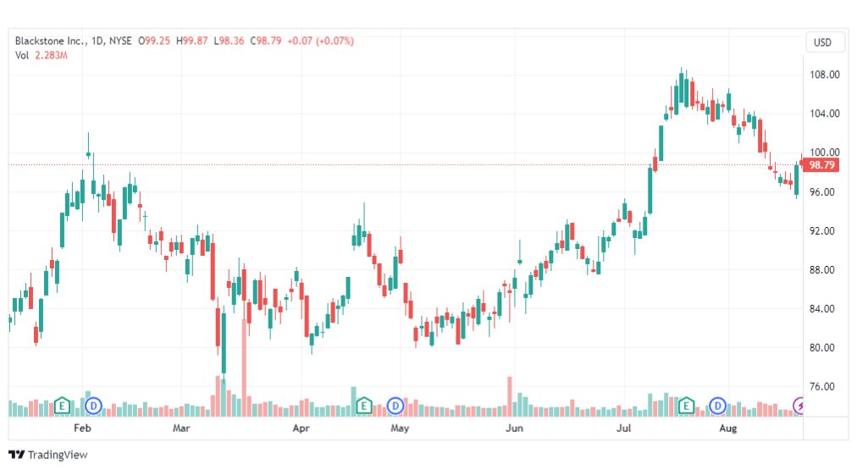857x470 pixels.
Task: Open the TradingView logo link
Action: pyautogui.click(x=48, y=455)
